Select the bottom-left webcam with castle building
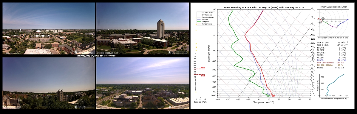 (x=49, y=83)
